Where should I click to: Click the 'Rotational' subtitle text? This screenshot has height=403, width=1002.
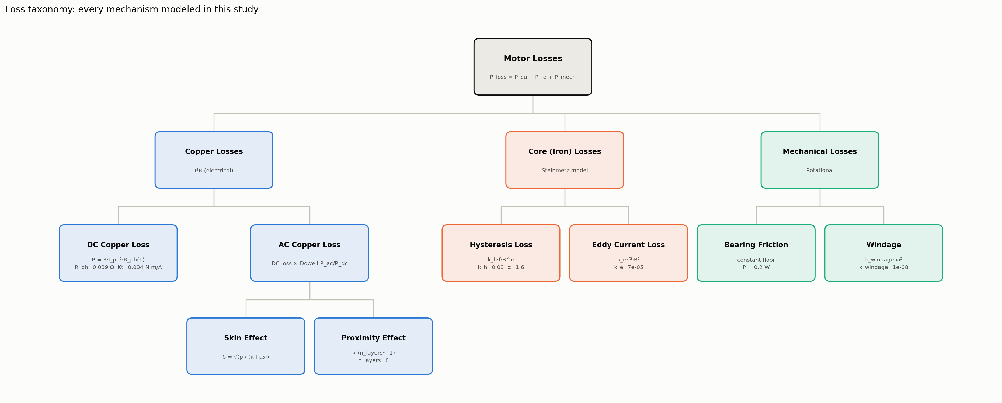click(820, 170)
